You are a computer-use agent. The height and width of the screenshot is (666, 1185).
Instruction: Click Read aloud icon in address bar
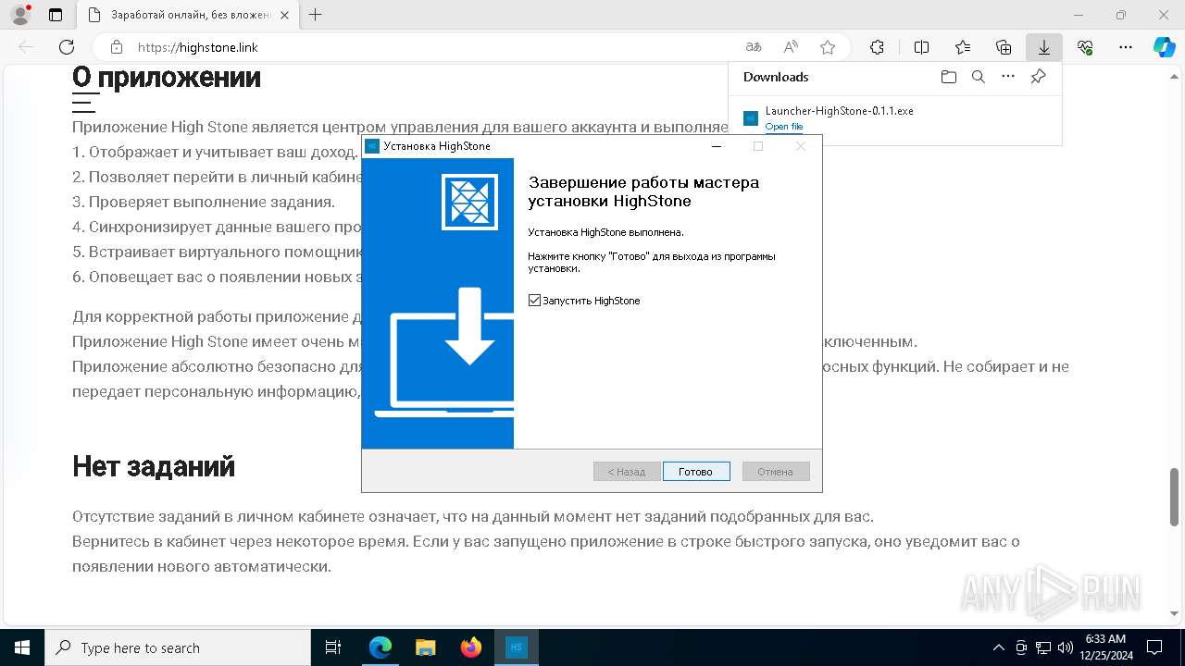click(791, 47)
